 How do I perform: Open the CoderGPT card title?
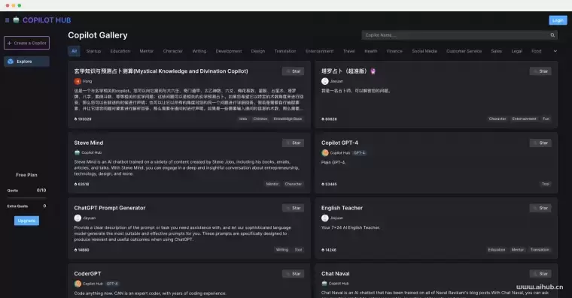pos(87,274)
